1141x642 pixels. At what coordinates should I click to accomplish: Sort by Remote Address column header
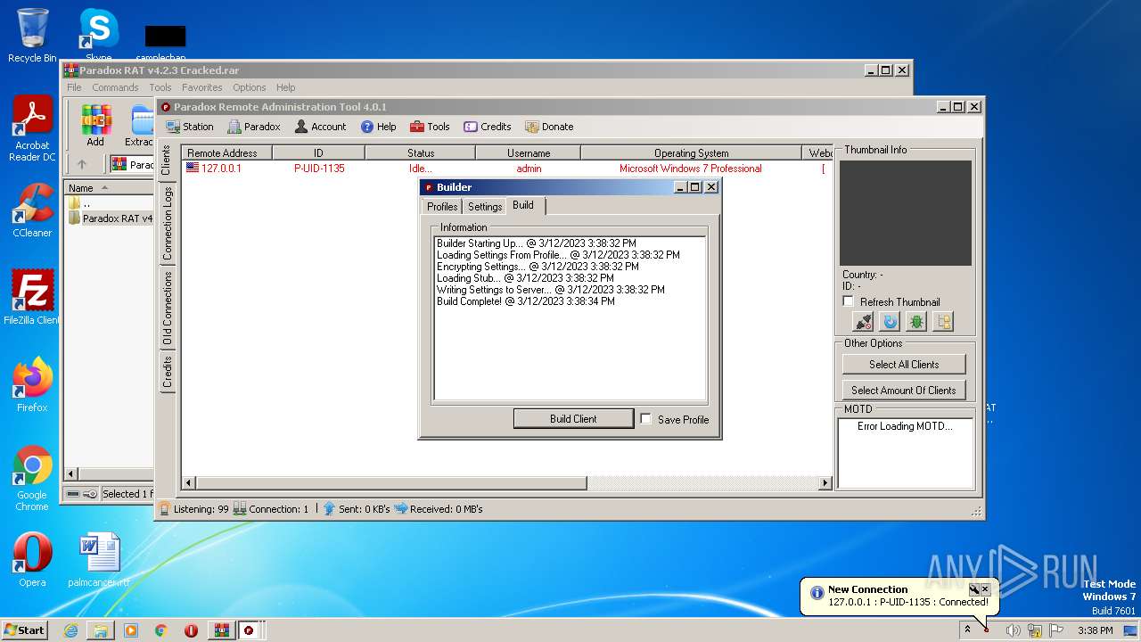coord(226,152)
